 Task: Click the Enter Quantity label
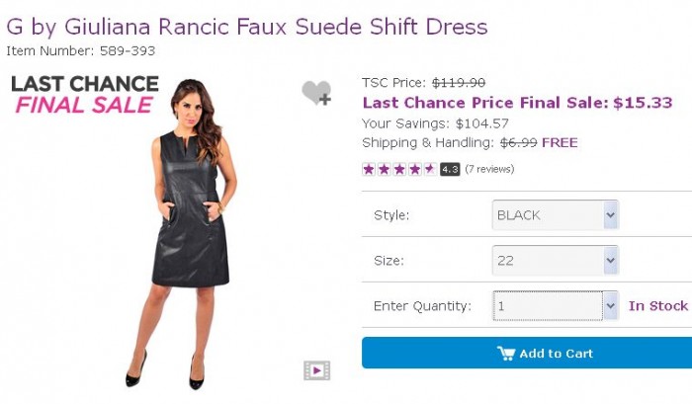point(421,306)
